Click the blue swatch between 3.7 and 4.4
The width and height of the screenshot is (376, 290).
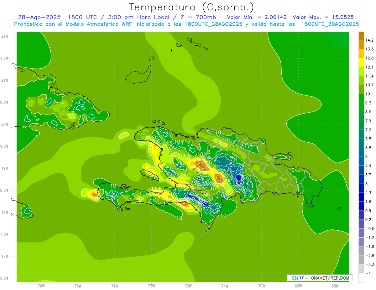click(x=361, y=170)
